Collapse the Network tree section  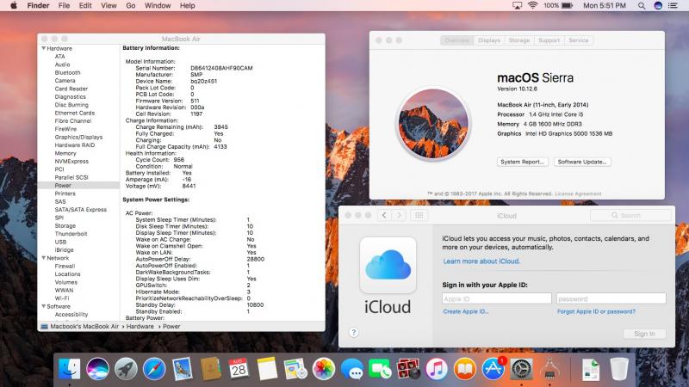coord(44,258)
